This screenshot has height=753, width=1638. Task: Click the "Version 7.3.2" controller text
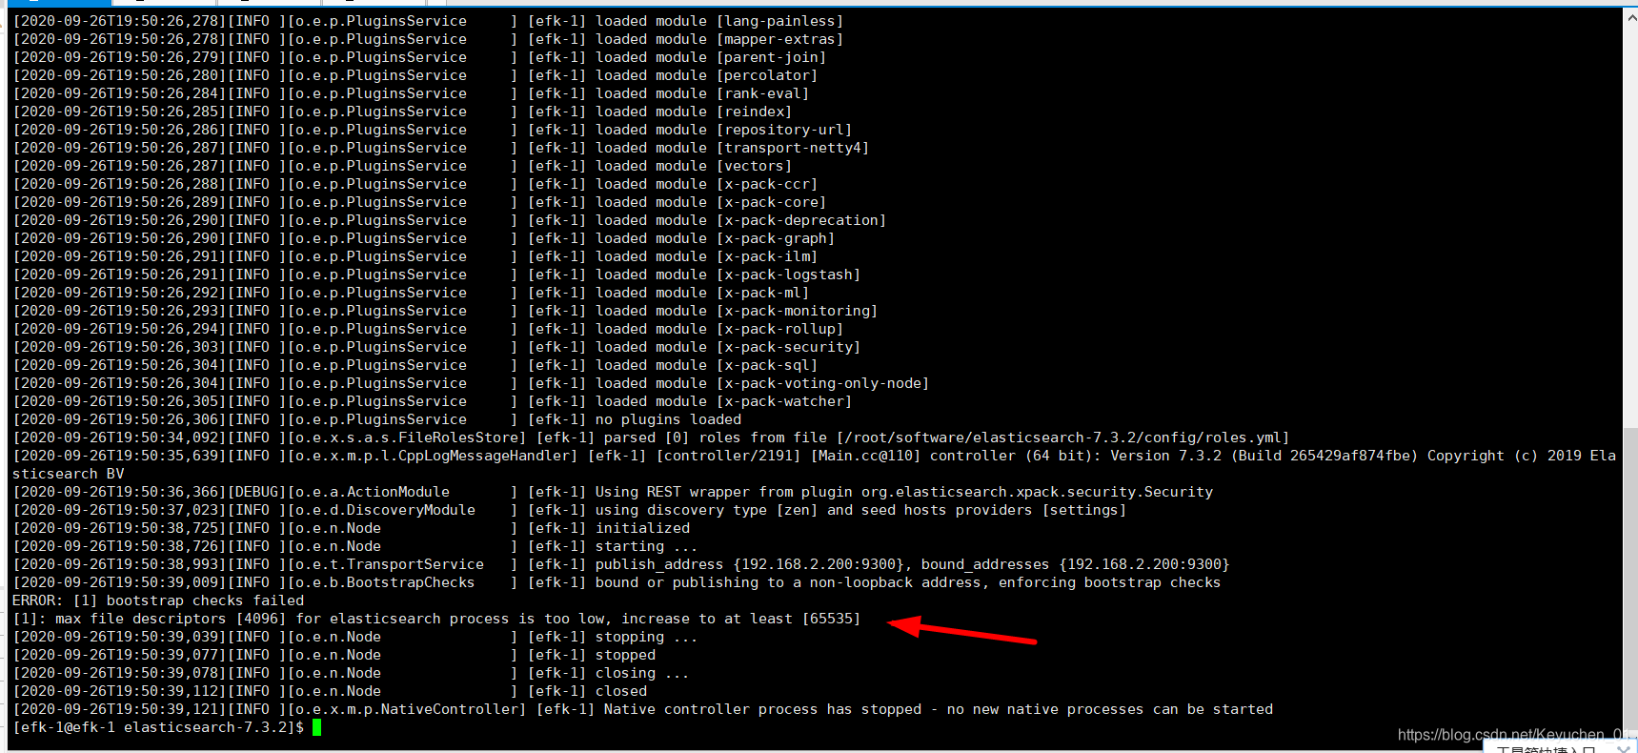(1165, 456)
